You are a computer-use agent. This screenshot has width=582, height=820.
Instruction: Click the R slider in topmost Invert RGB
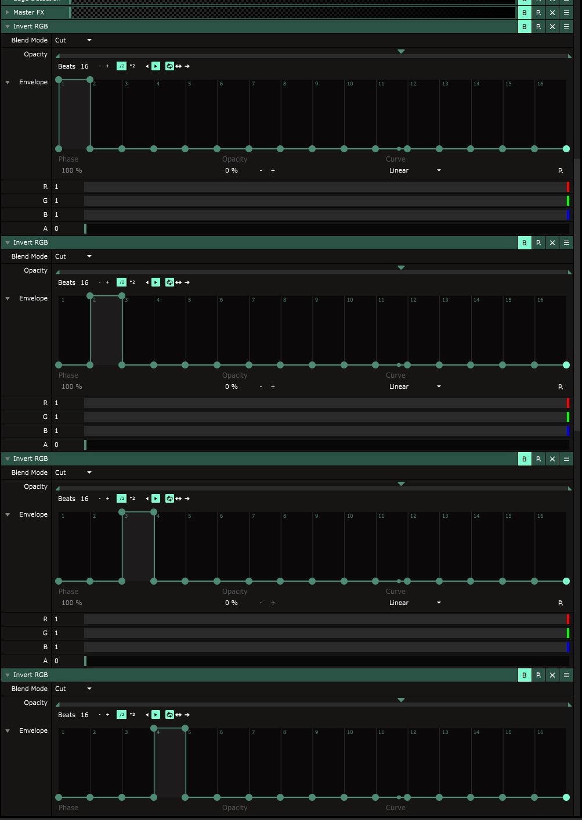[x=325, y=187]
